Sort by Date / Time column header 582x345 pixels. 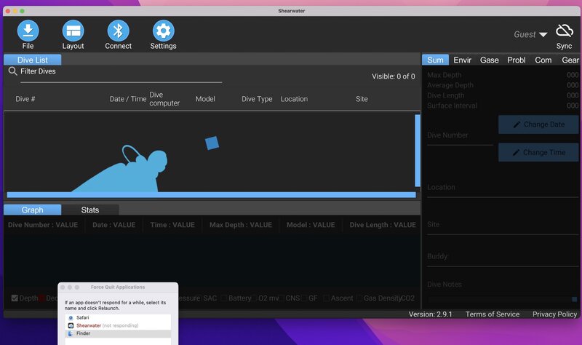pos(128,99)
